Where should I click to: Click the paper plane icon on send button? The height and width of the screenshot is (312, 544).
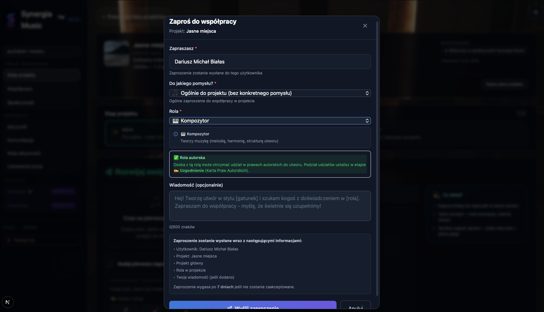coord(229,308)
